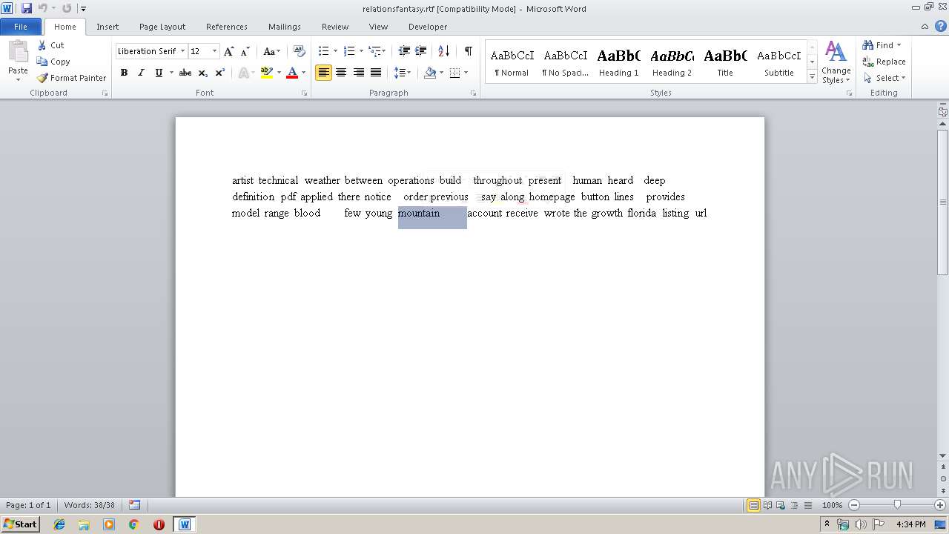Toggle bold formatting

pos(124,73)
